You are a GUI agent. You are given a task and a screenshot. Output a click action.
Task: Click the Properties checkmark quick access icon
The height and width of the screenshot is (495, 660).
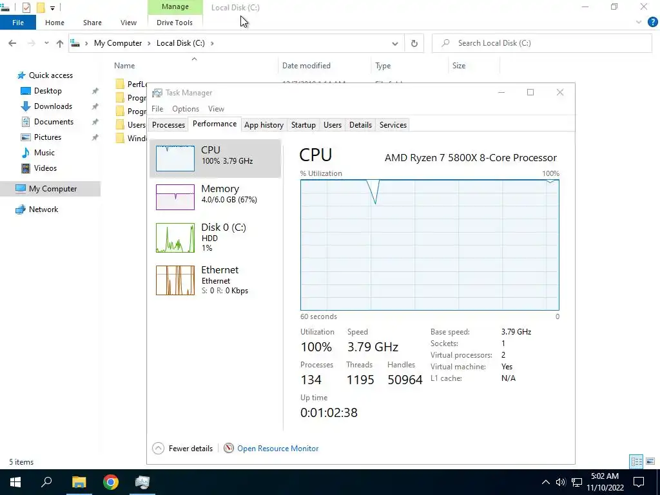26,7
